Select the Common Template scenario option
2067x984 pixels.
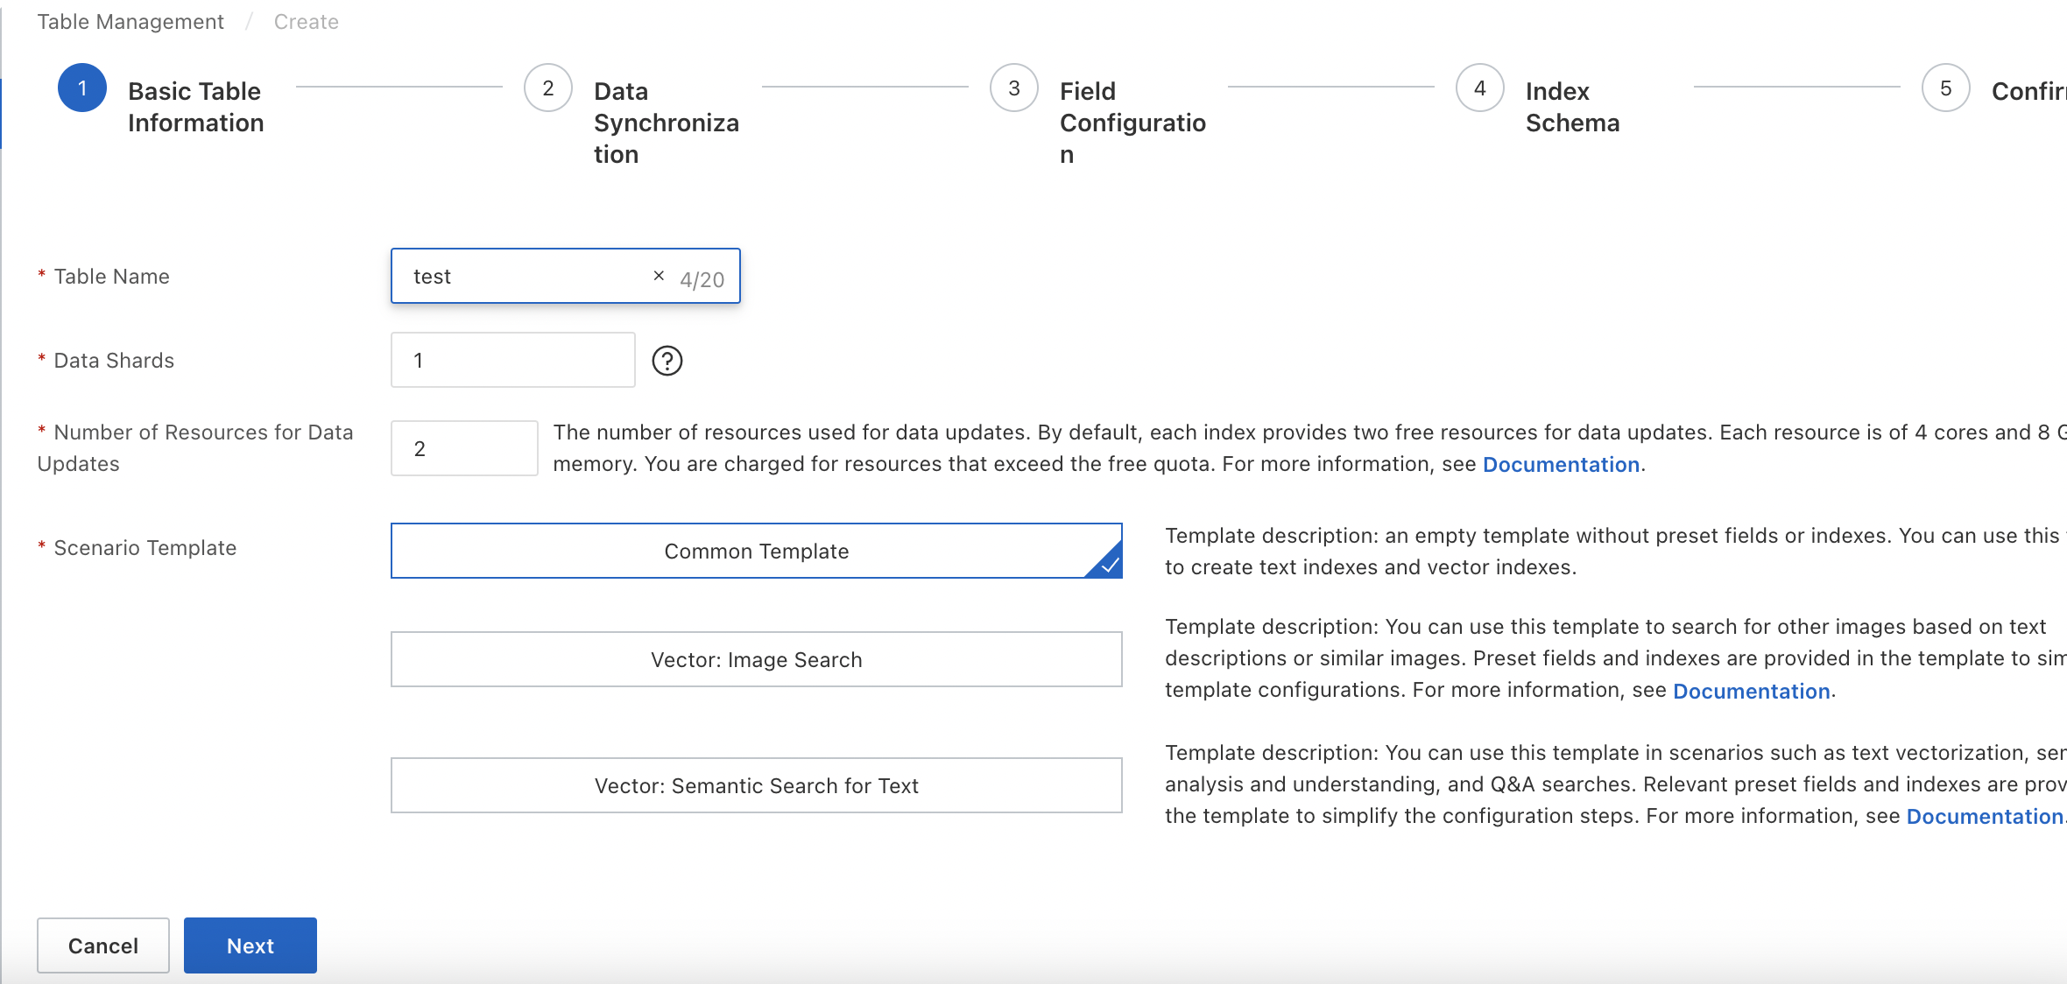(x=756, y=551)
